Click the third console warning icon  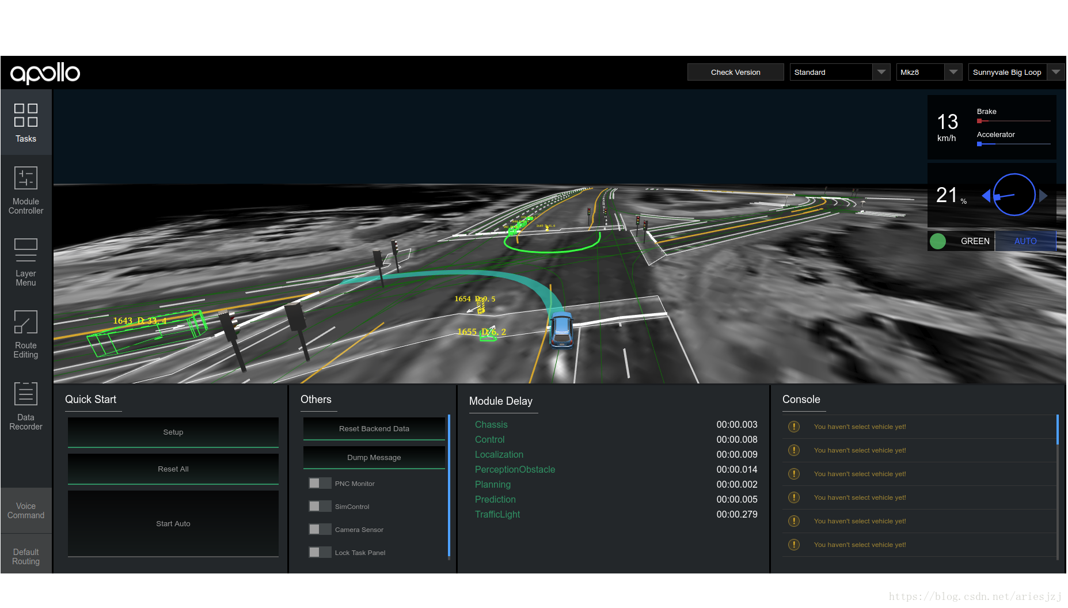794,474
